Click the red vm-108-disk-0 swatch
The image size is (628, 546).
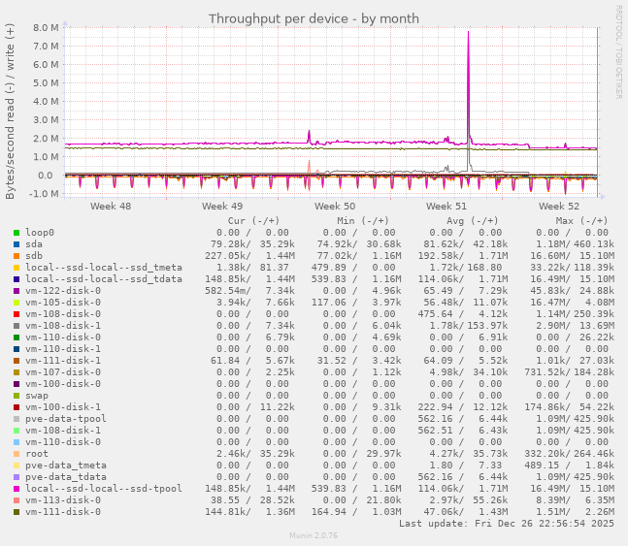pos(17,314)
